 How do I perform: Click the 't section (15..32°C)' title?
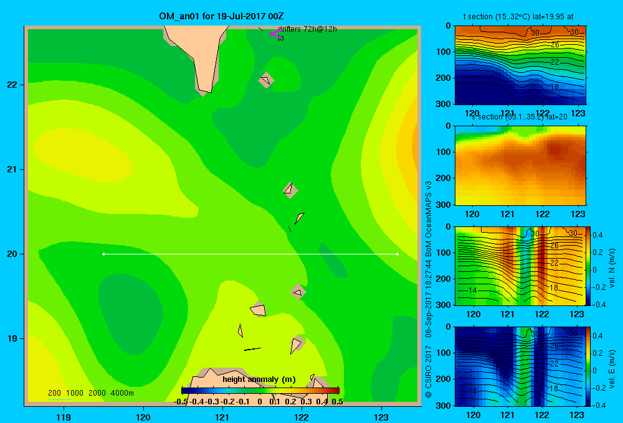(x=518, y=17)
